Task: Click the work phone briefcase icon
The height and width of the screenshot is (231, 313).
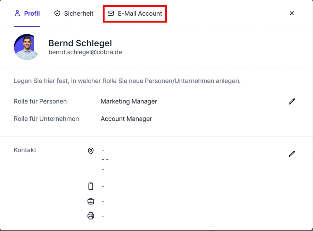Action: click(x=91, y=201)
